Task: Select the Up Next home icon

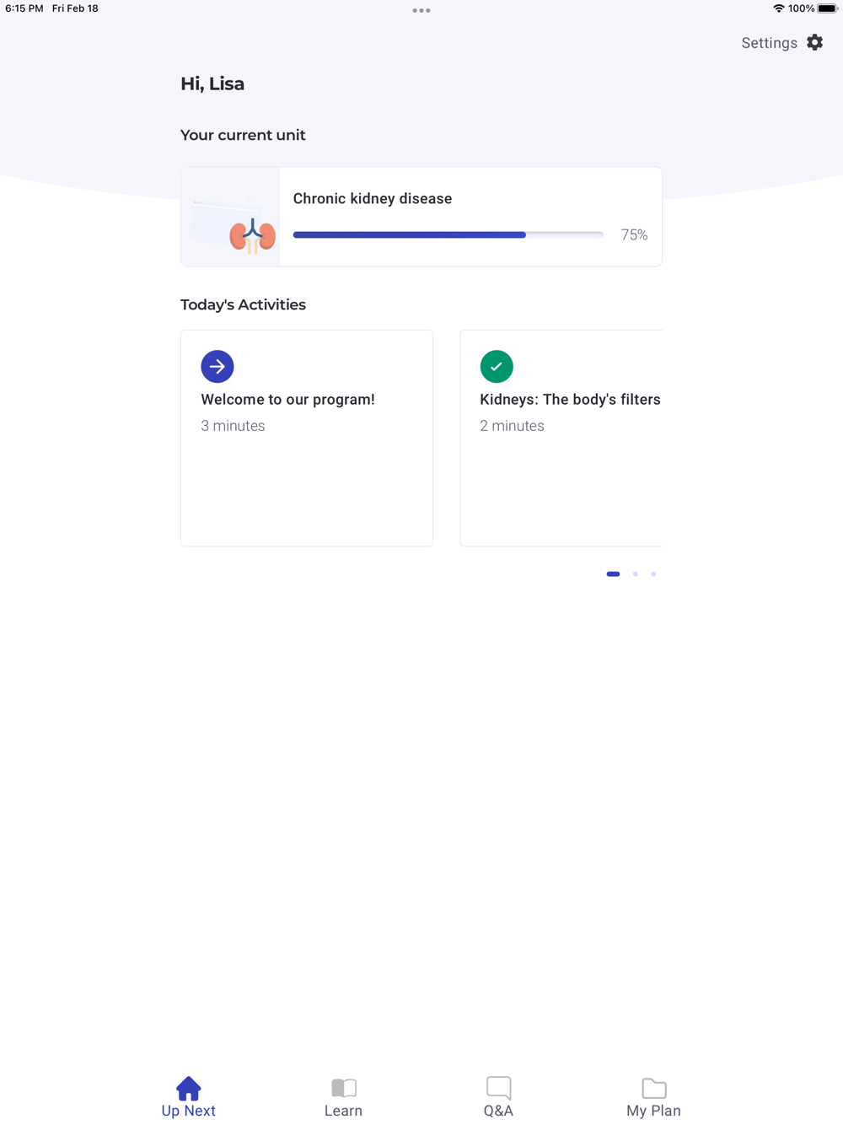Action: pos(189,1088)
